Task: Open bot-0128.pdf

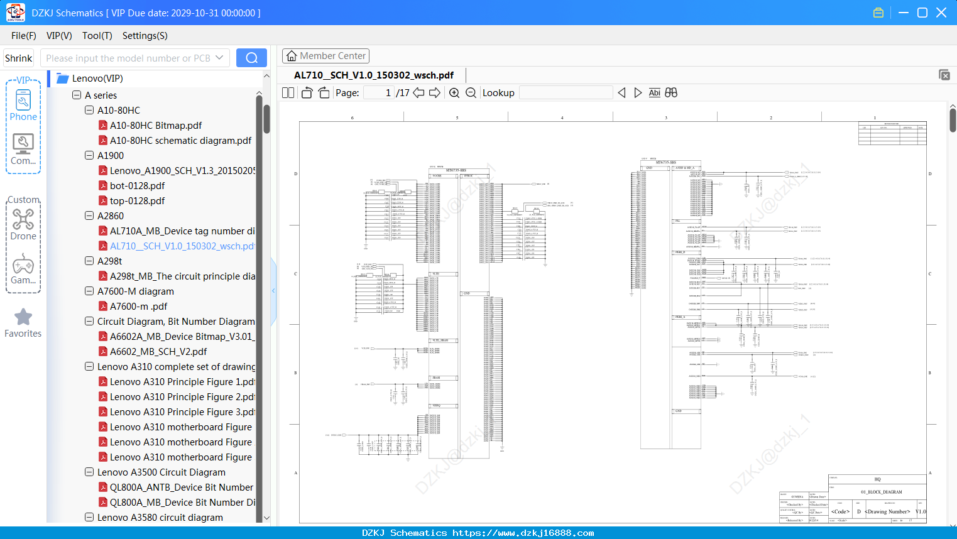Action: 137,185
